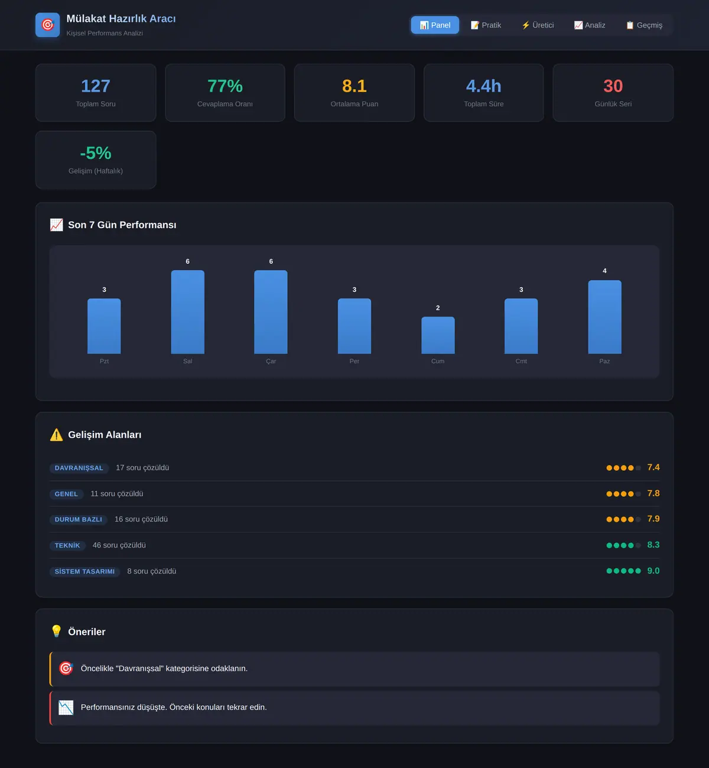Click the SİSTEM TASARIMI category tag
This screenshot has width=709, height=768.
[x=85, y=571]
